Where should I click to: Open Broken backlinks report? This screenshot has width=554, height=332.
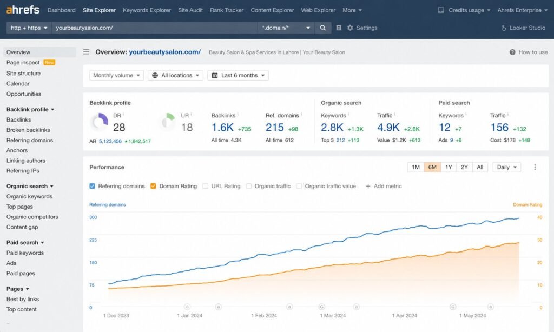(28, 130)
